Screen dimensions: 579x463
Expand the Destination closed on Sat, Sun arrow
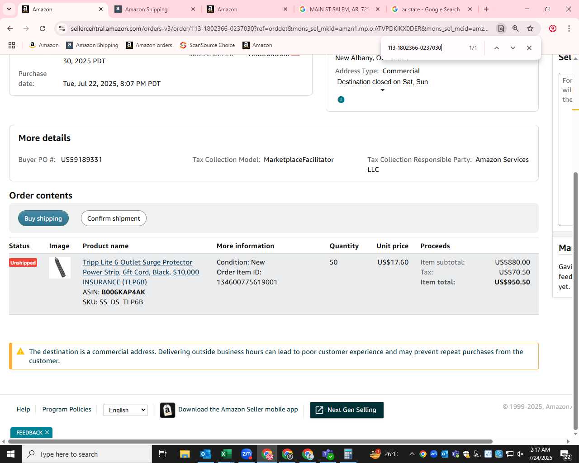383,90
